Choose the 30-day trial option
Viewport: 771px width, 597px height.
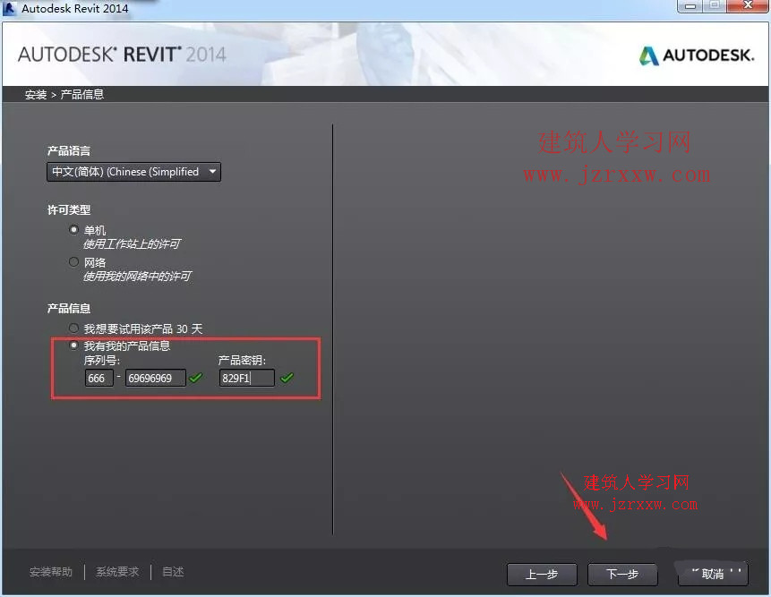click(x=73, y=328)
